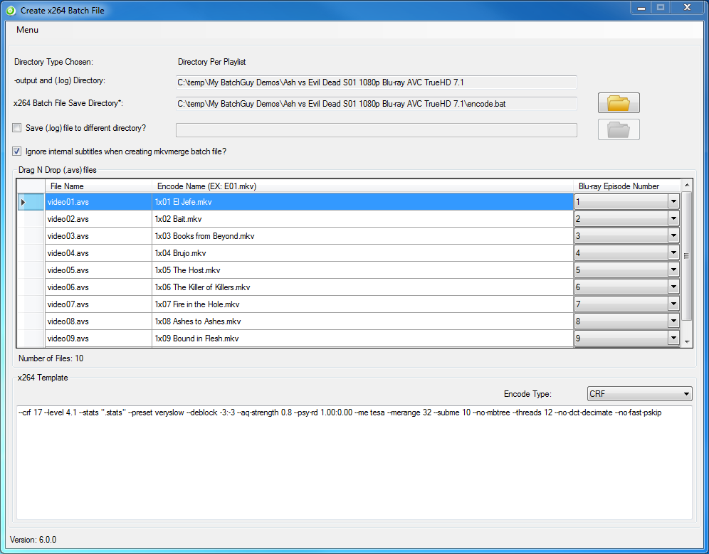Click the '1x05 The Host.mkv' cell
Viewport: 709px width, 554px height.
(362, 270)
